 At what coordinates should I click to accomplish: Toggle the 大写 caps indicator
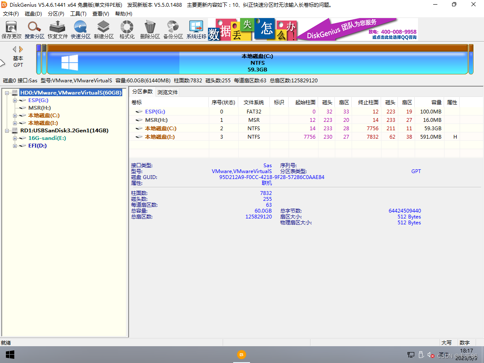[447, 342]
